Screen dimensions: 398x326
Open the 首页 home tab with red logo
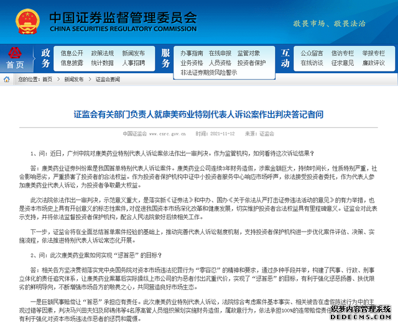coord(15,58)
